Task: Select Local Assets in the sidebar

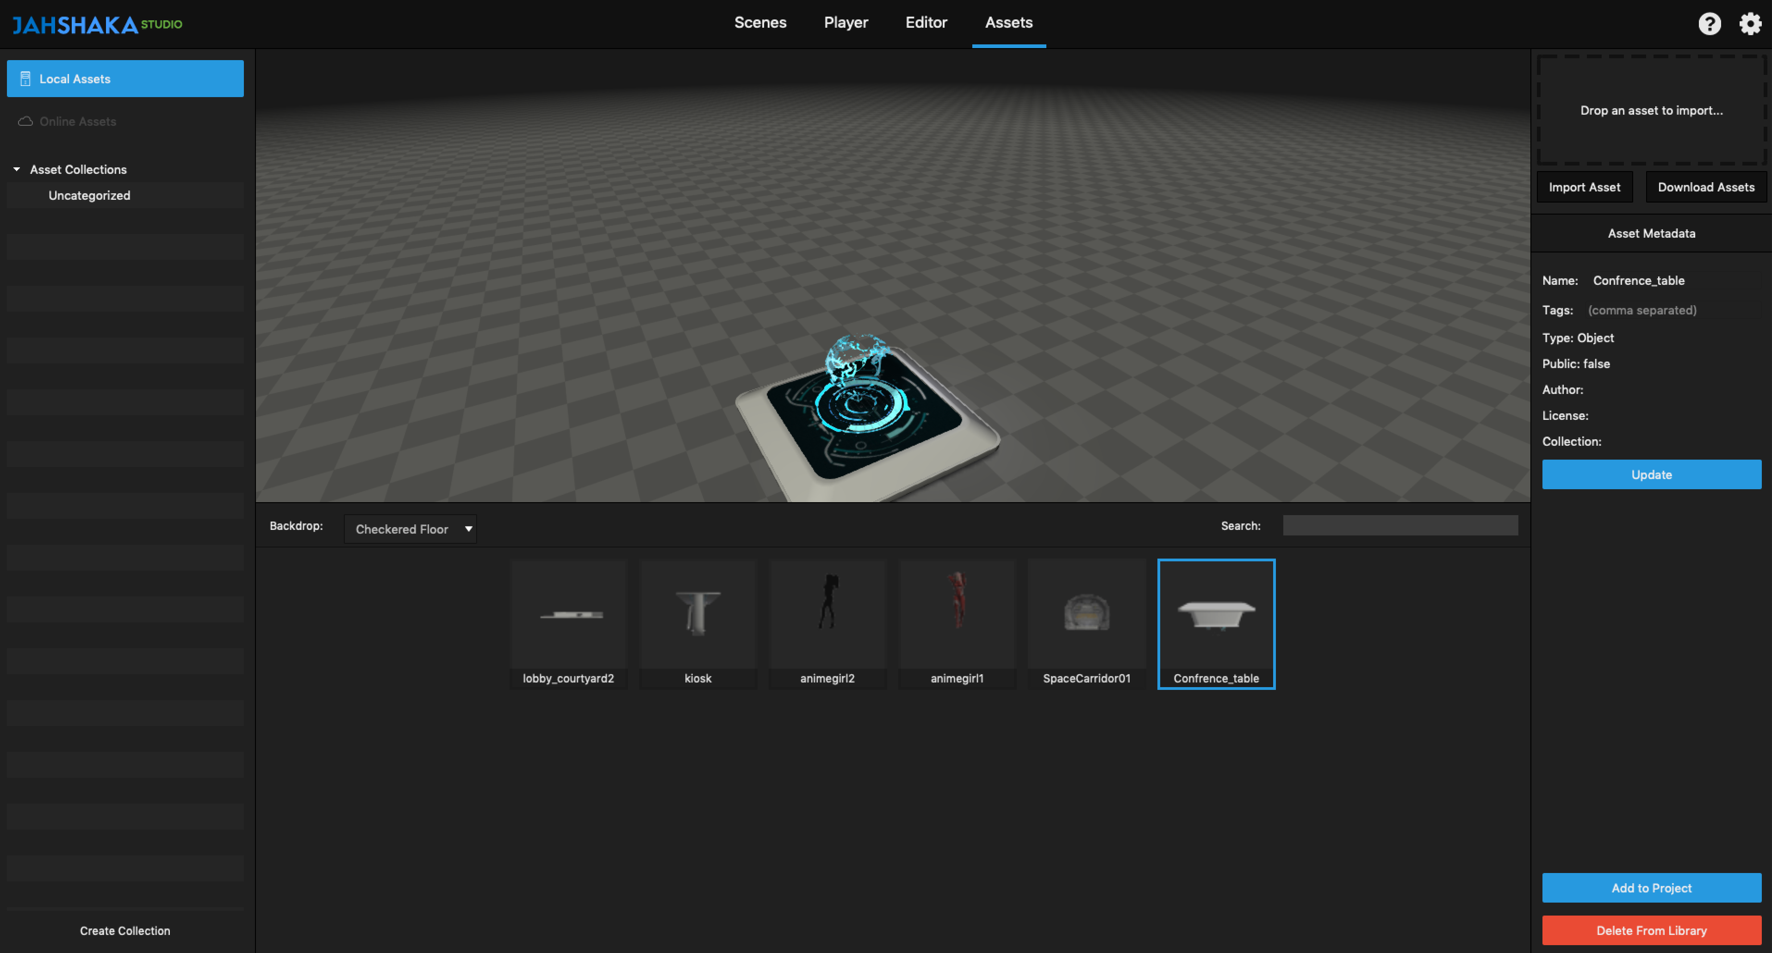Action: point(125,79)
